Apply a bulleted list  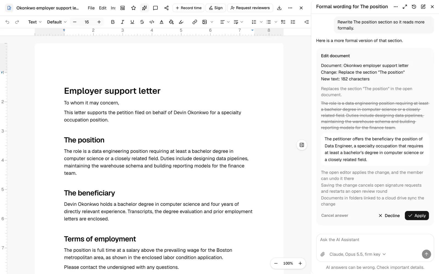[269, 22]
